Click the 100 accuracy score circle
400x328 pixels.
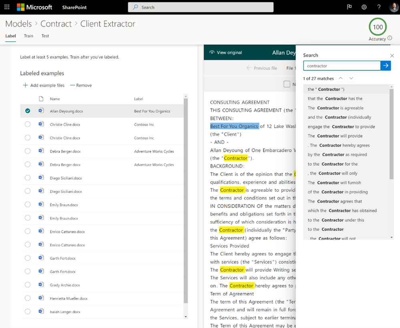pos(378,27)
